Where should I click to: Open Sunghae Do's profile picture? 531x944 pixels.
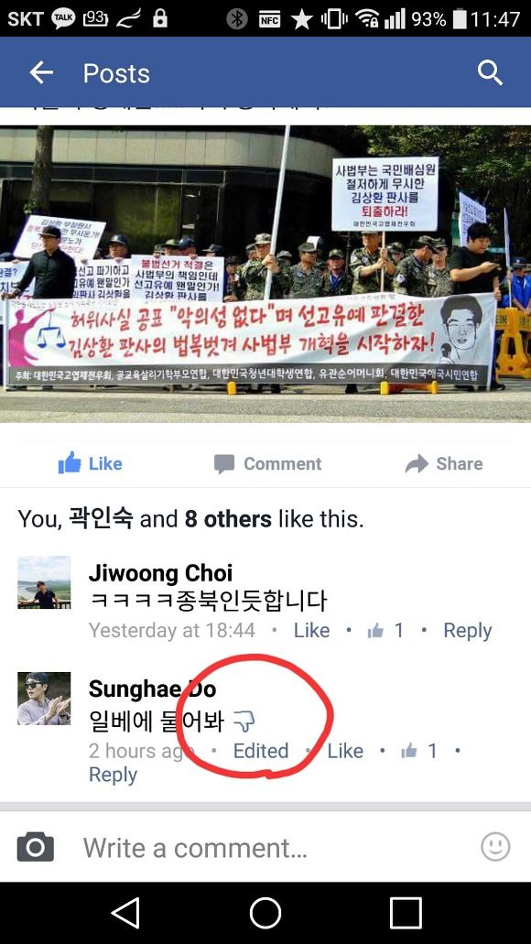point(44,699)
